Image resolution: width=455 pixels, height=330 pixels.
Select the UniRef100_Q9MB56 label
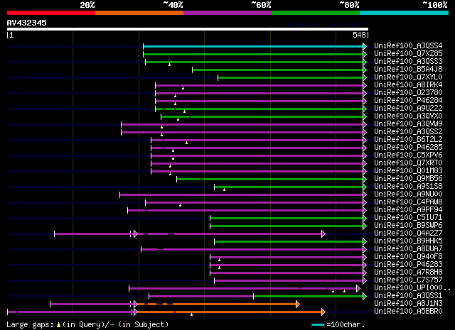pyautogui.click(x=408, y=179)
